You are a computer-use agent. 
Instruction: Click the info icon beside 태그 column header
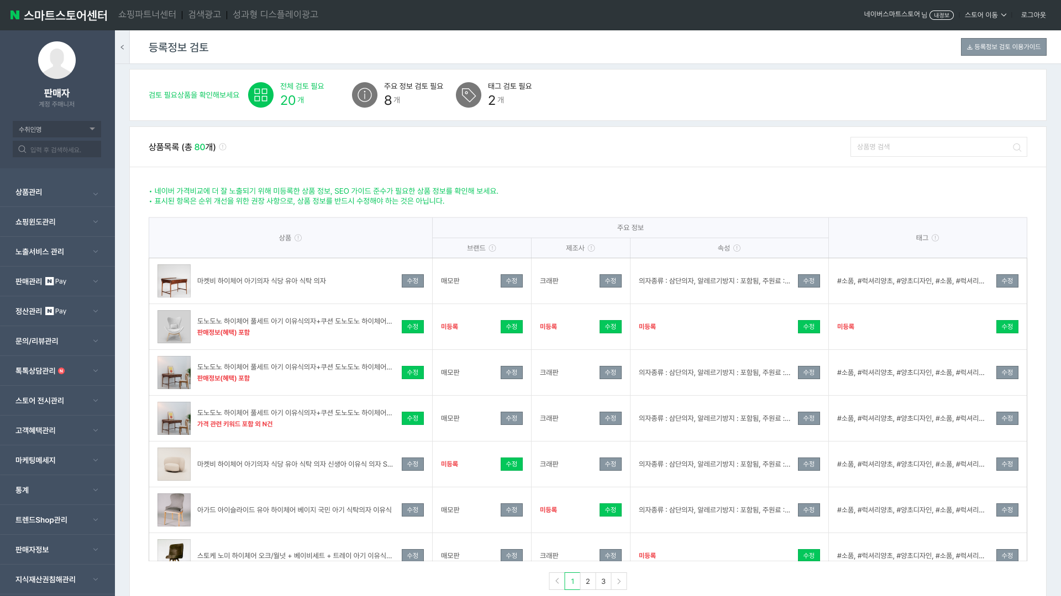point(936,238)
